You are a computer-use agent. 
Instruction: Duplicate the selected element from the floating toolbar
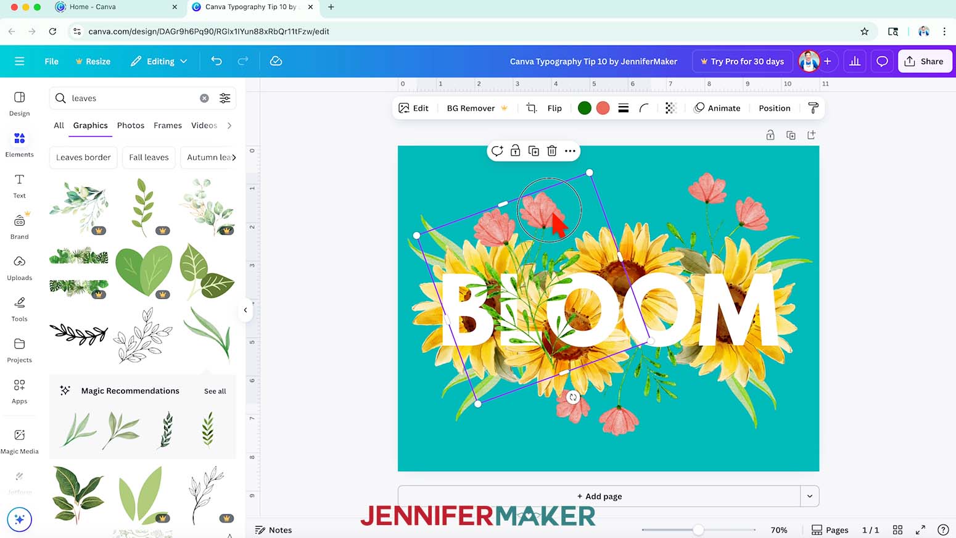coord(534,151)
